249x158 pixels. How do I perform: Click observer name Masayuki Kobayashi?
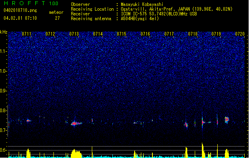(142, 4)
